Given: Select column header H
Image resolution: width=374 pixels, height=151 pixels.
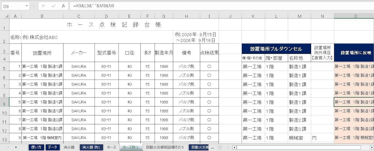Looking at the screenshot, I should (186, 16).
